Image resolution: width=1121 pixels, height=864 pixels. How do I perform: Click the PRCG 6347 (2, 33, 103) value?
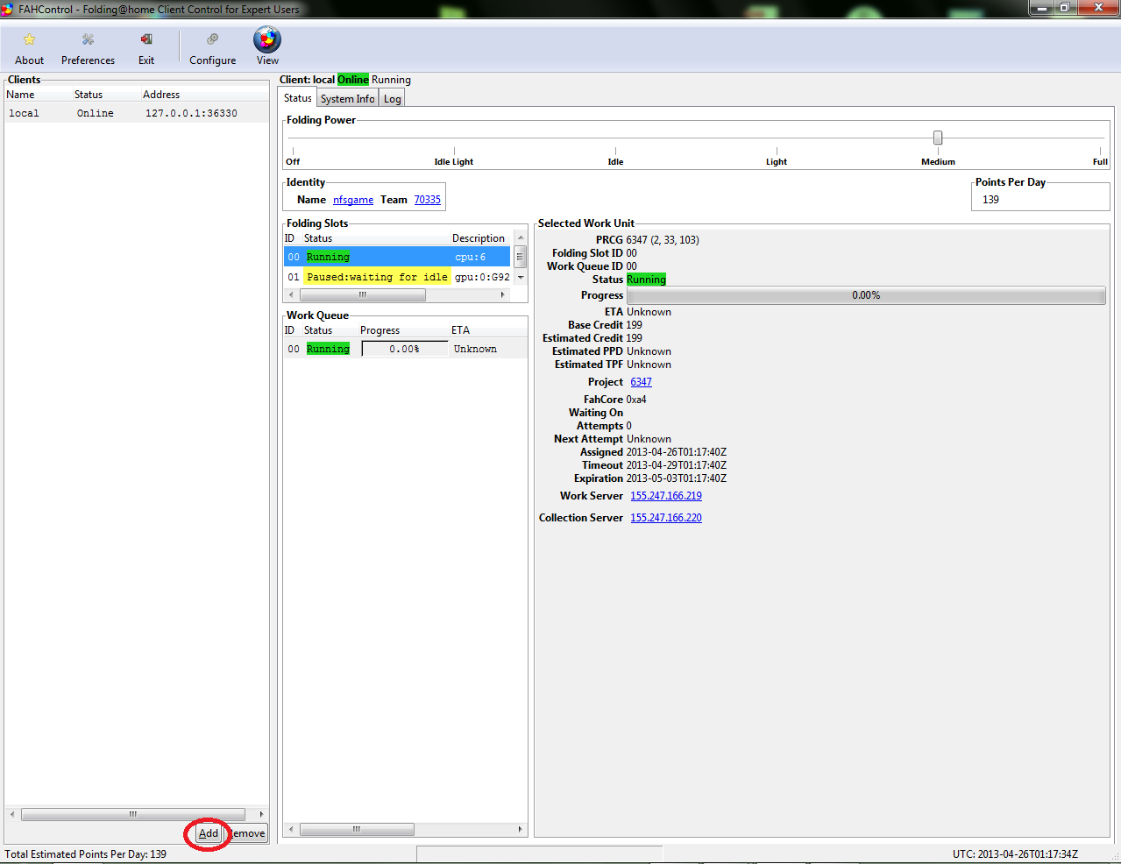(x=663, y=240)
